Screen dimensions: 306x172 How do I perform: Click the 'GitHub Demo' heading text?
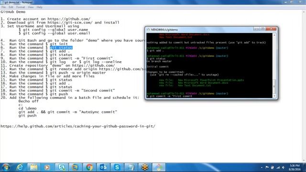(x=13, y=12)
